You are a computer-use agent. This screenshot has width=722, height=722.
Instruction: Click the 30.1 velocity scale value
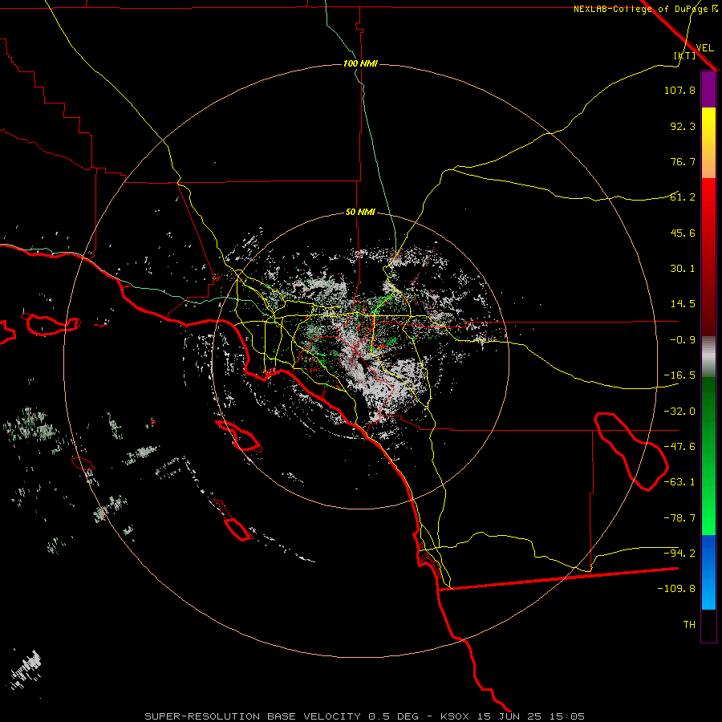[x=683, y=269]
